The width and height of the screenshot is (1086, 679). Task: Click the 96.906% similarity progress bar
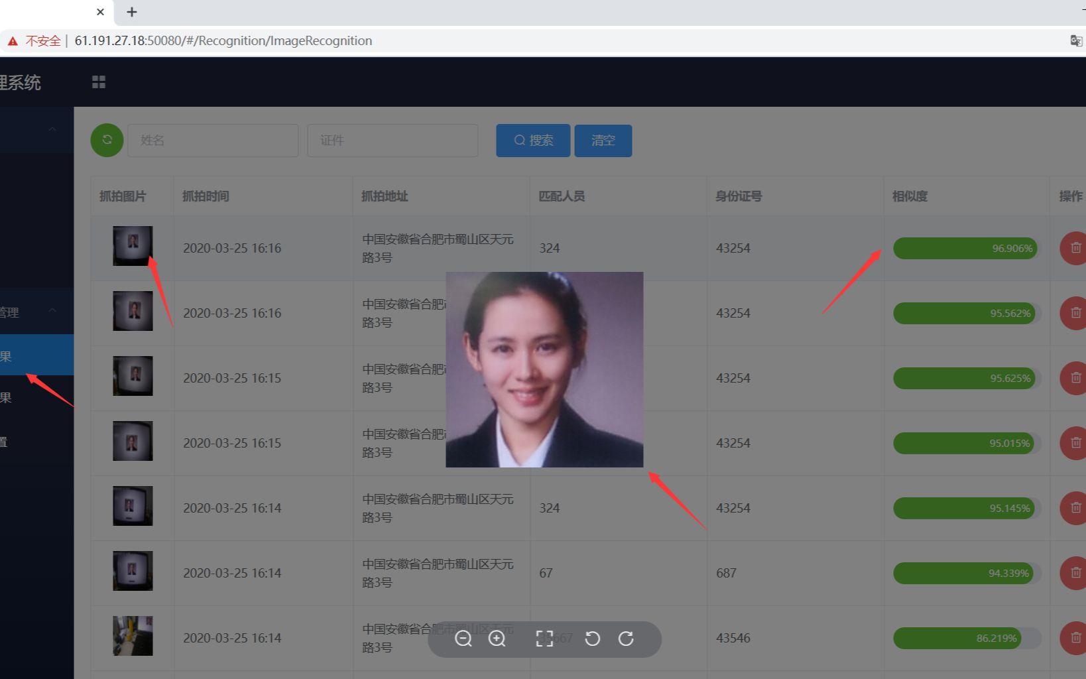967,248
